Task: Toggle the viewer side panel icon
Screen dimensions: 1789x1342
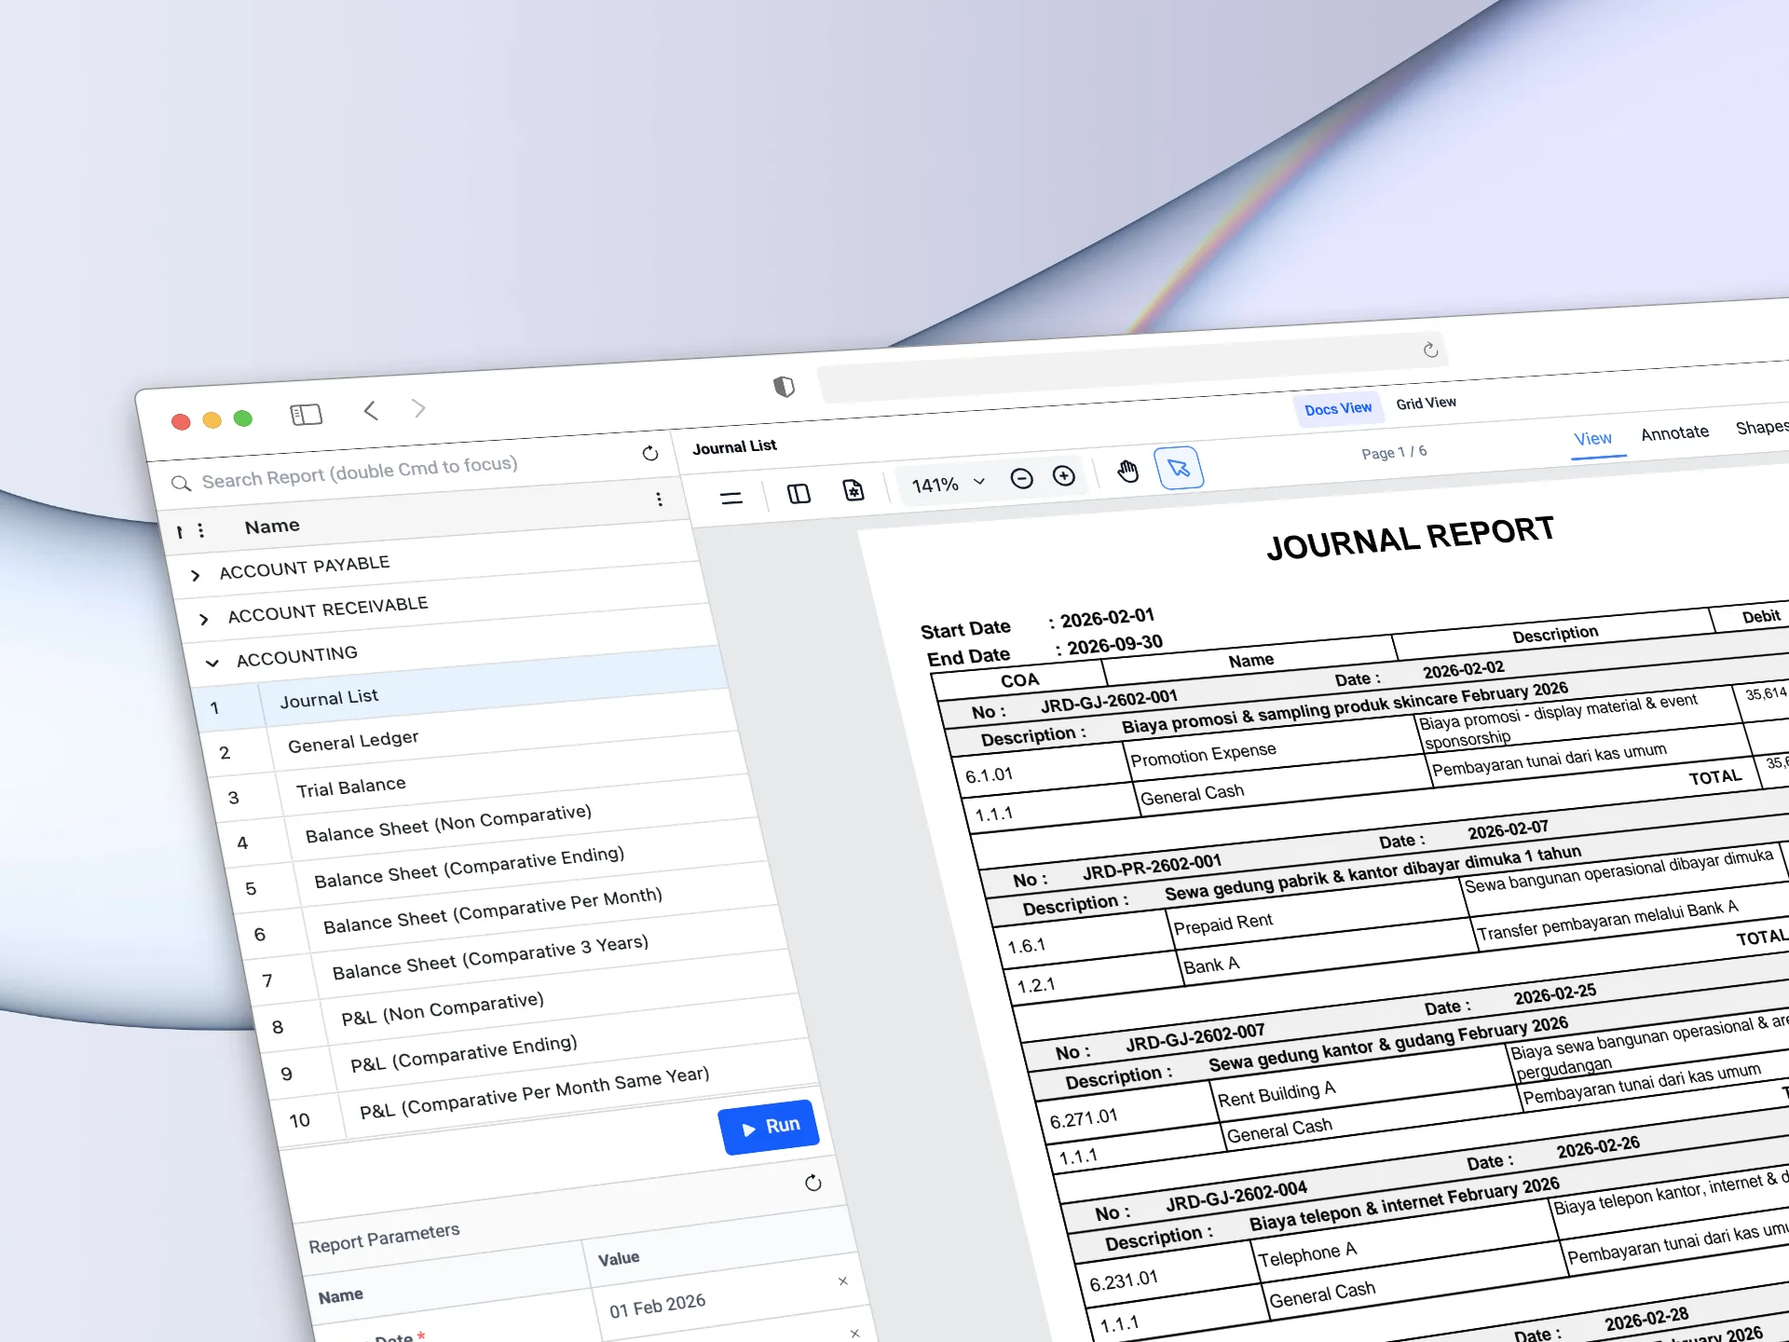Action: (799, 493)
